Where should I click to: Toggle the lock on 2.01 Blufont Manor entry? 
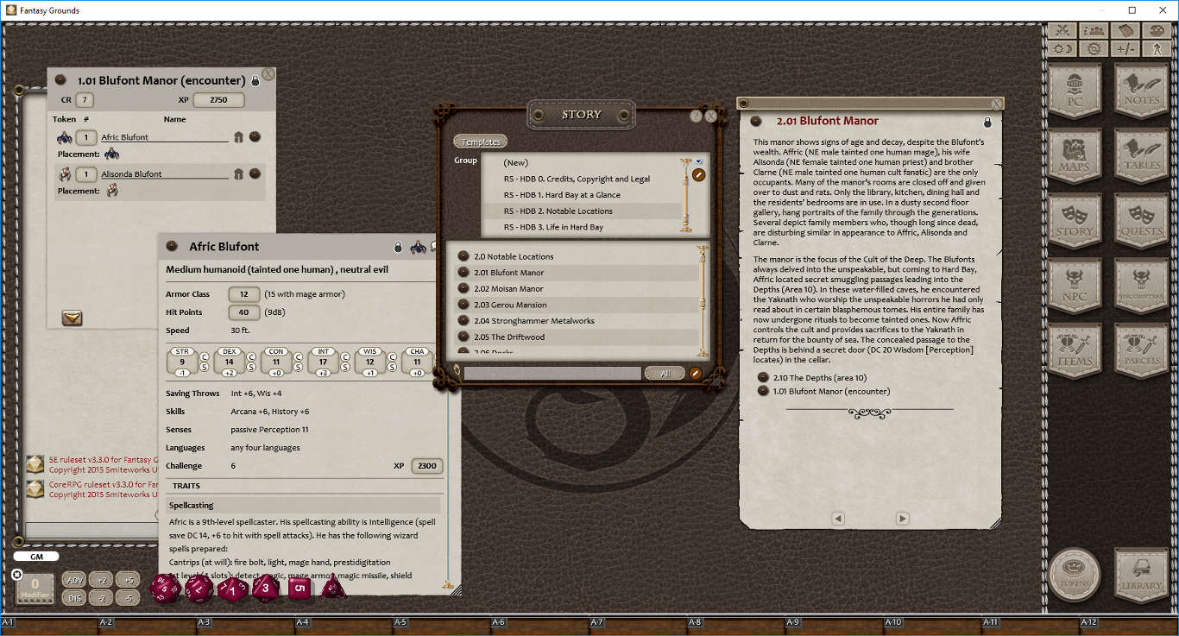[x=987, y=122]
